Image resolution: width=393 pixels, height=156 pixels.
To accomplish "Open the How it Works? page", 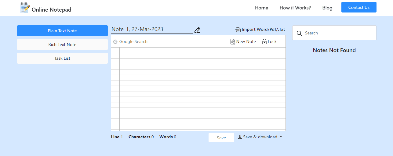I will [x=295, y=8].
